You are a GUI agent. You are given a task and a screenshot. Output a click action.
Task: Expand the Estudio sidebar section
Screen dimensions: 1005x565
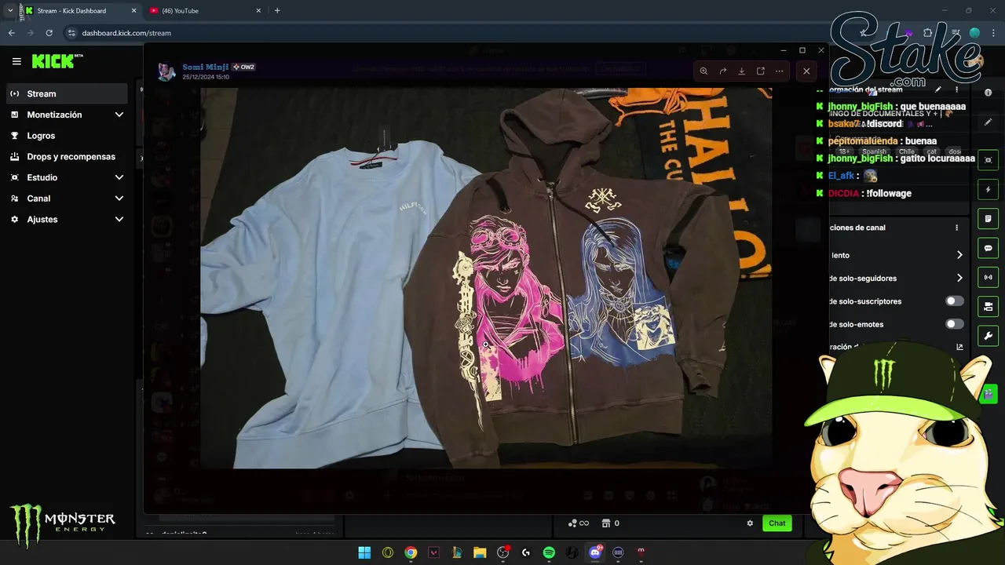pos(119,177)
